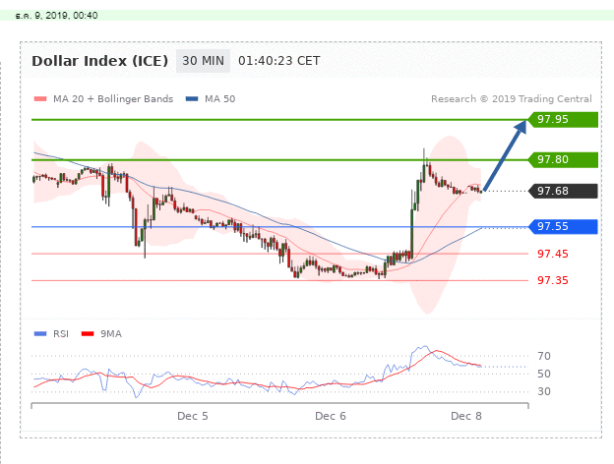Click the 97.68 current price tag
The width and height of the screenshot is (614, 464).
click(x=563, y=191)
